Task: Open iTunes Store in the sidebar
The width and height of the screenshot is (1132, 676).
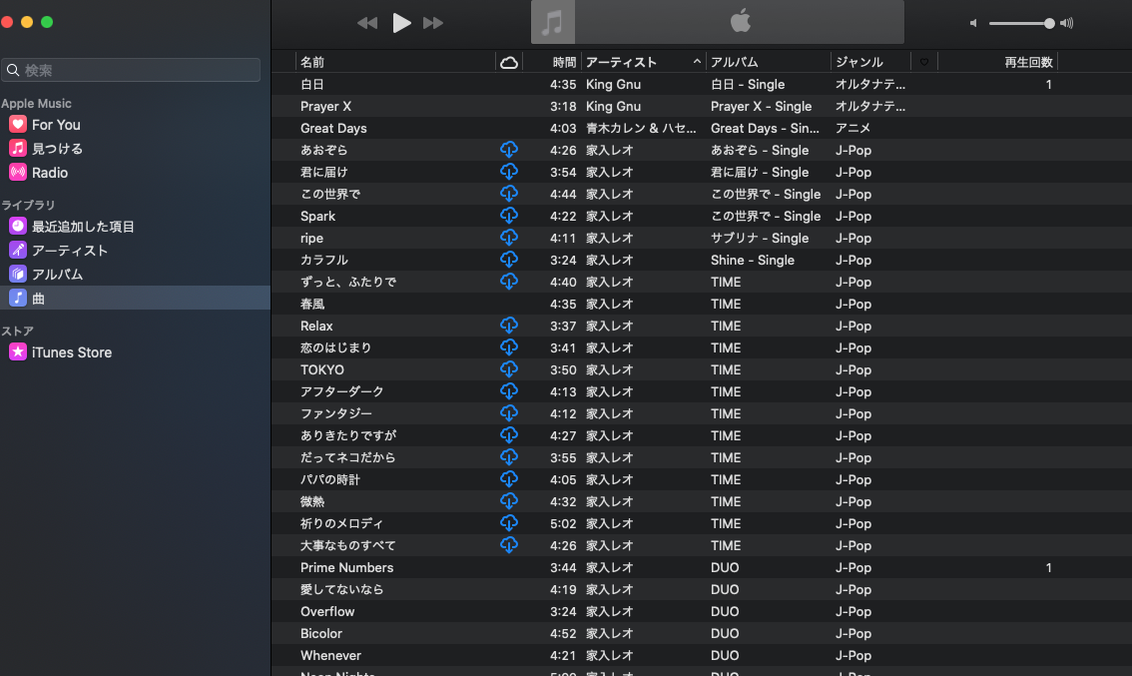Action: coord(135,352)
